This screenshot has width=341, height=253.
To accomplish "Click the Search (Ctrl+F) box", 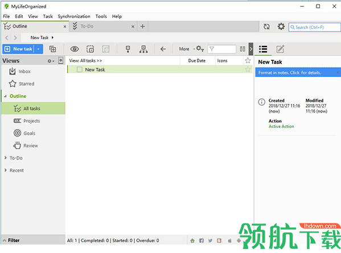I will [x=314, y=27].
